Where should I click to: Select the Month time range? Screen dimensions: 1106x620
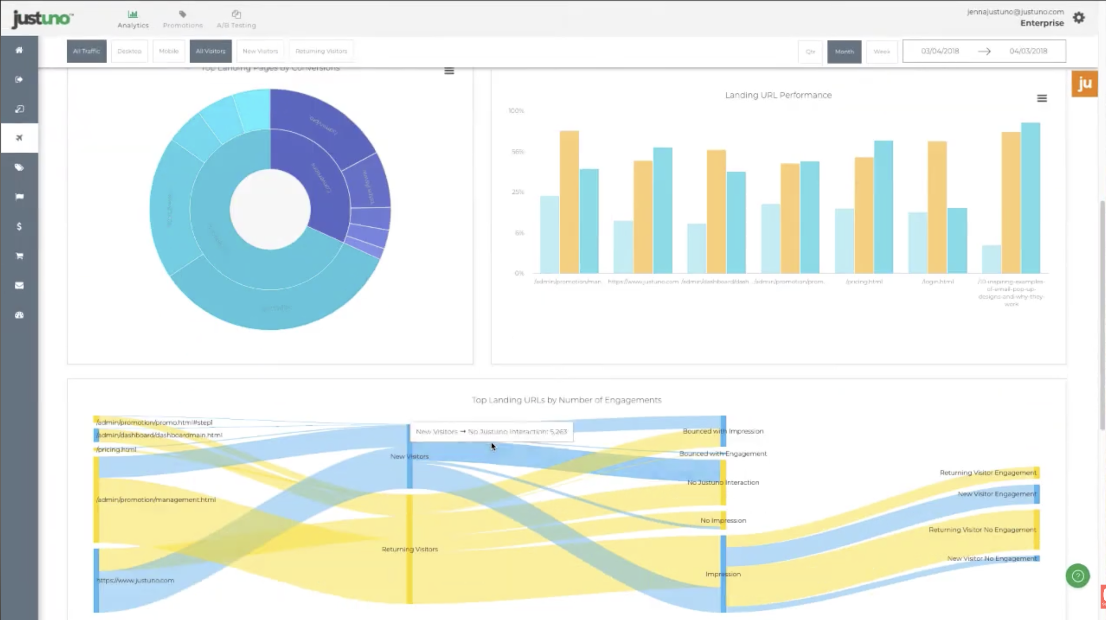[844, 52]
